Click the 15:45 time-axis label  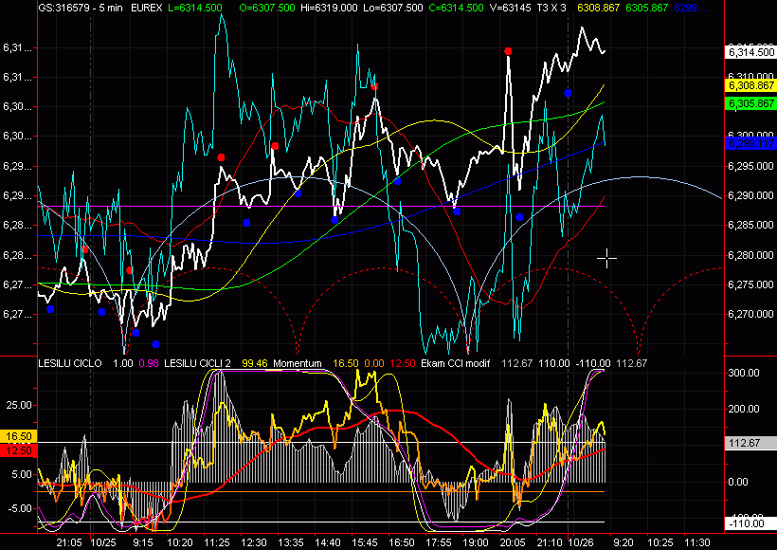tap(365, 542)
